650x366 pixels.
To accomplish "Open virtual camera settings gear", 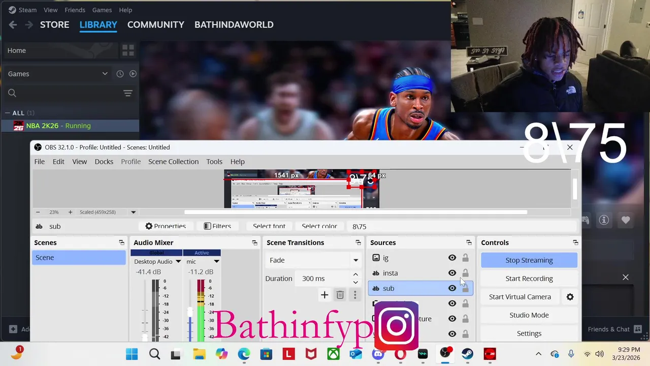I will [x=570, y=297].
